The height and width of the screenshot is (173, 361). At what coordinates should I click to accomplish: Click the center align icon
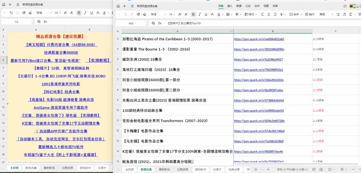click(269, 14)
